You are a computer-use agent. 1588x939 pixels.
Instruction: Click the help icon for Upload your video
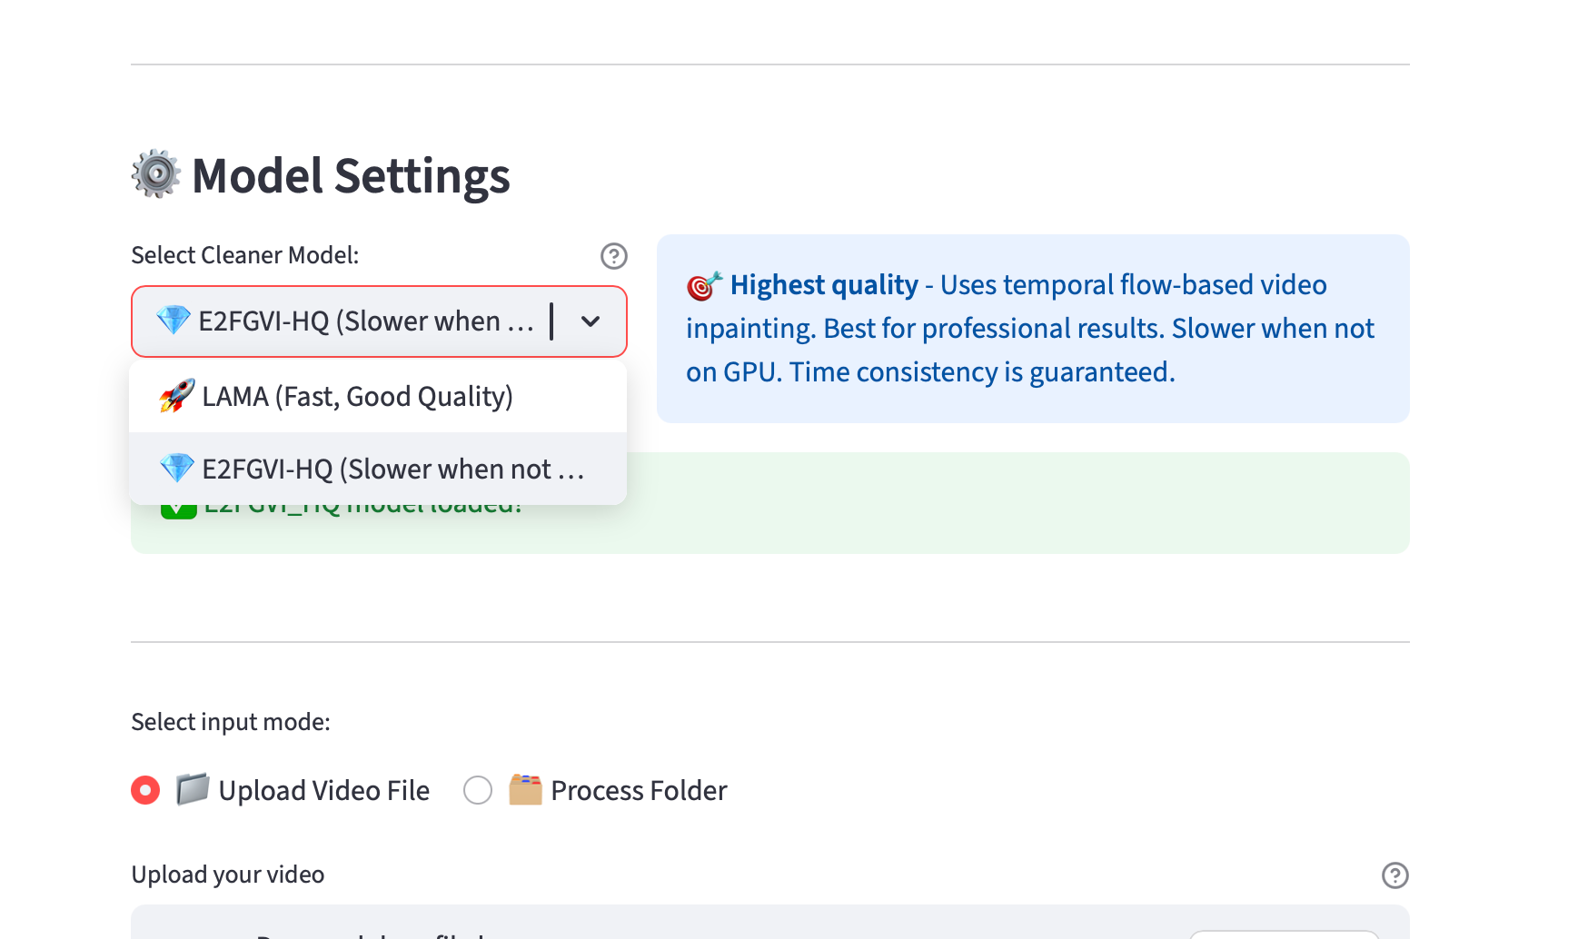(x=1394, y=875)
